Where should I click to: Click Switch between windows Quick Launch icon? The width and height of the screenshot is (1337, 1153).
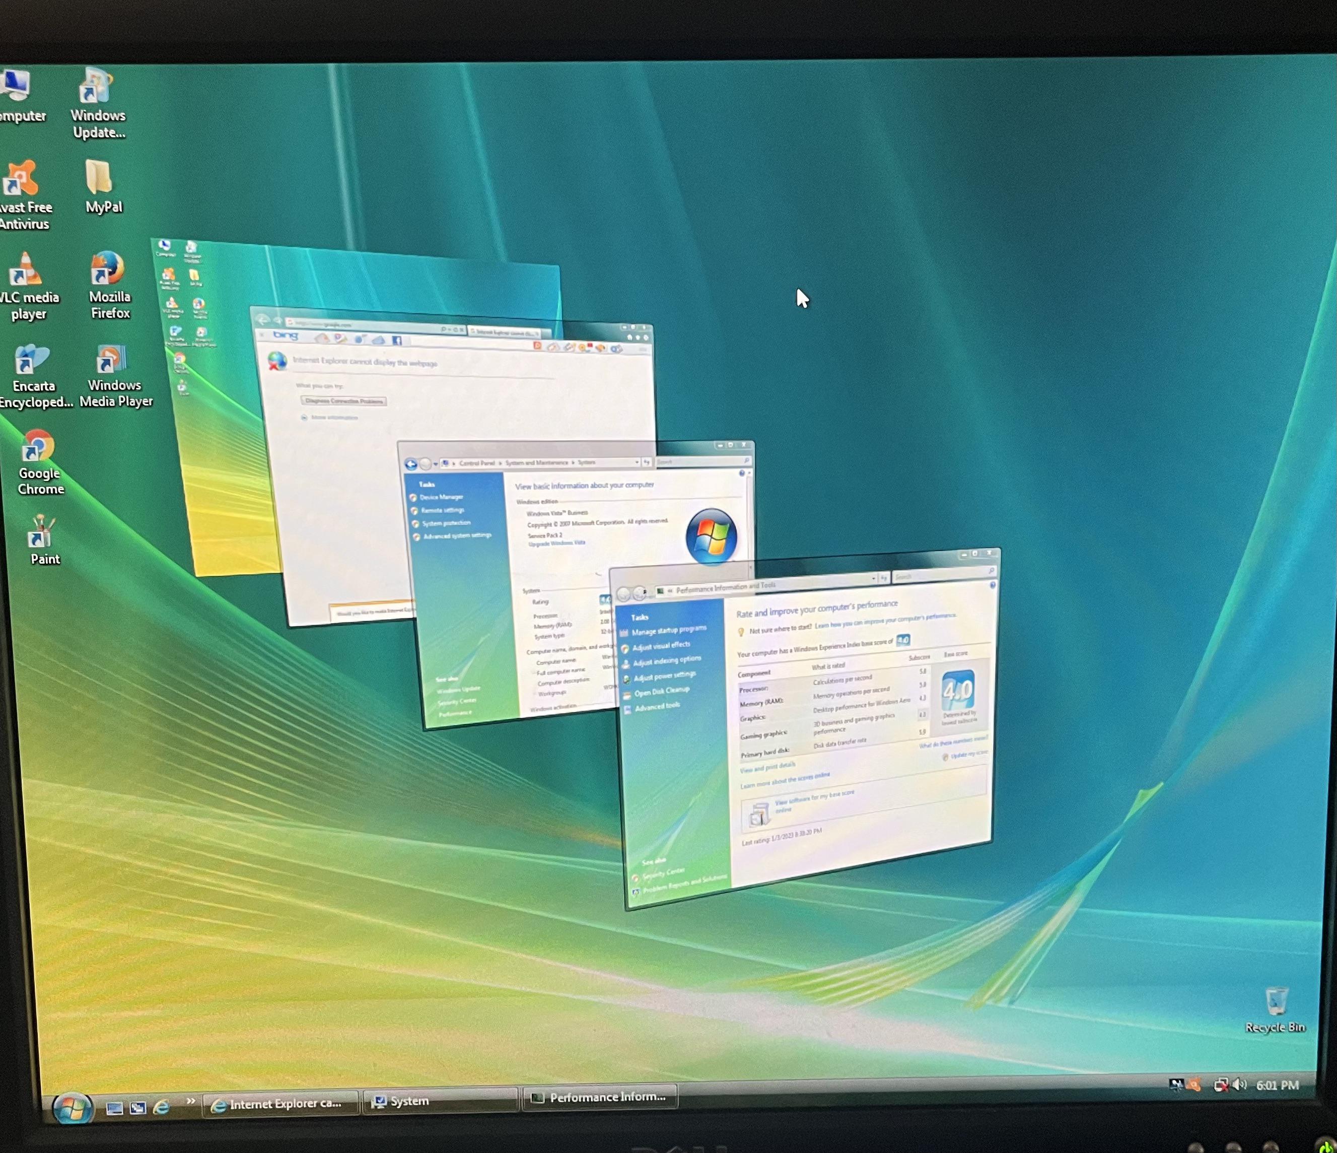click(137, 1108)
